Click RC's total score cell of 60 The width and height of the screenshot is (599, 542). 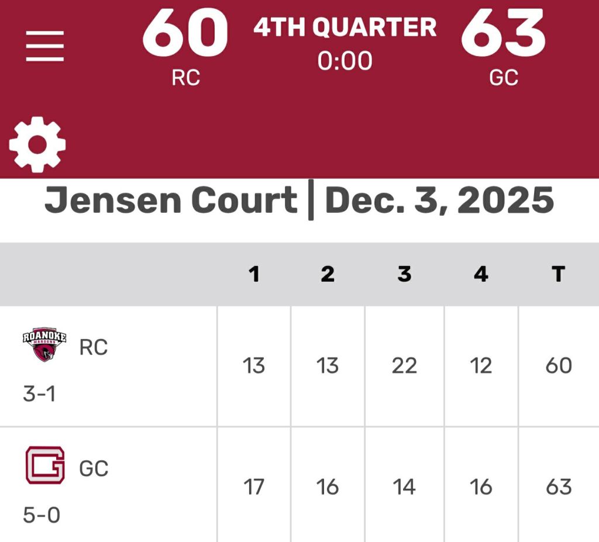tap(558, 366)
